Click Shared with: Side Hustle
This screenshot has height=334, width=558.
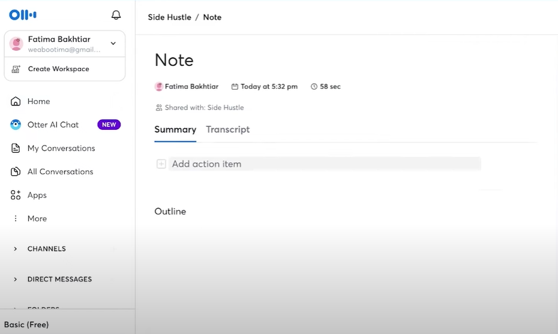pos(204,108)
